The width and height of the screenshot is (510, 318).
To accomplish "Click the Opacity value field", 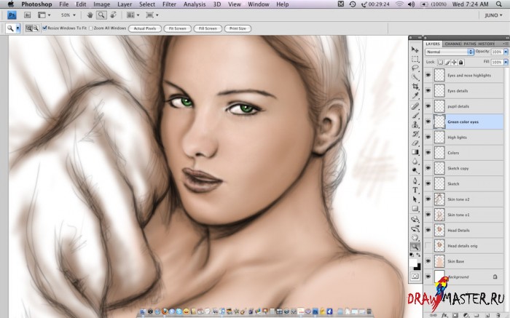I will (497, 52).
